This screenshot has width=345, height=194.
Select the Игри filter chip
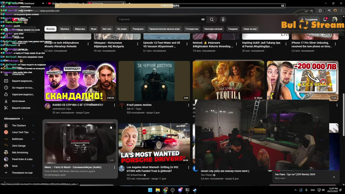[x=94, y=29]
